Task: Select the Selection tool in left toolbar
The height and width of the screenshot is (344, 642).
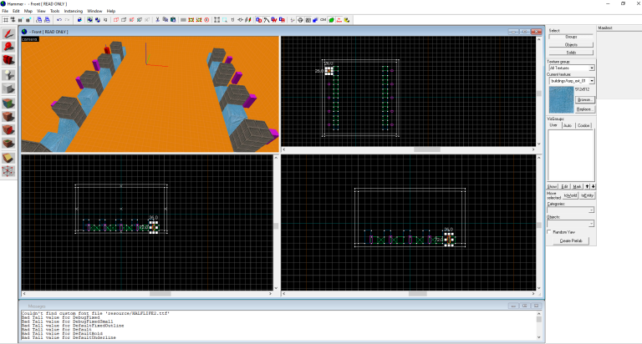Action: (8, 33)
